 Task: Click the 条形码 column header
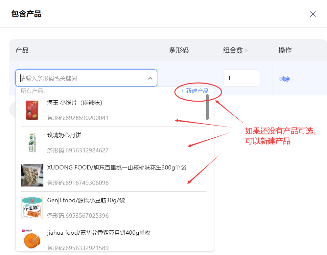[x=179, y=50]
